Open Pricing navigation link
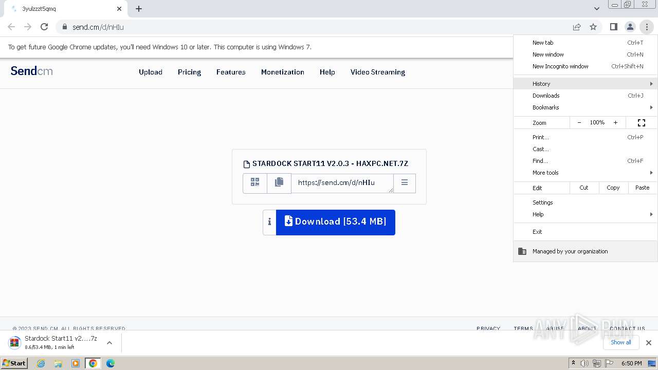 [x=189, y=72]
